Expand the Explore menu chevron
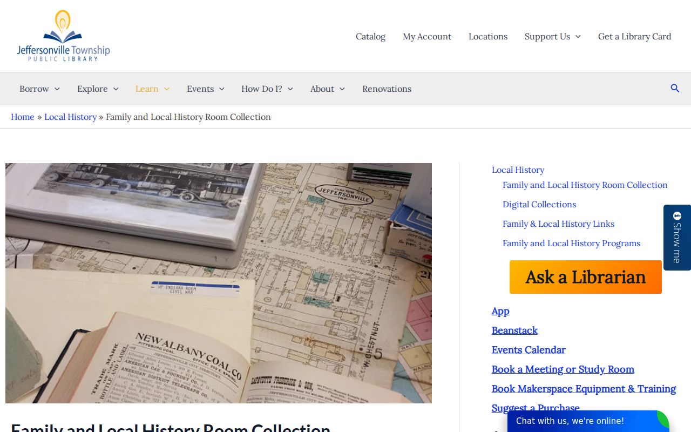Image resolution: width=691 pixels, height=432 pixels. 116,89
